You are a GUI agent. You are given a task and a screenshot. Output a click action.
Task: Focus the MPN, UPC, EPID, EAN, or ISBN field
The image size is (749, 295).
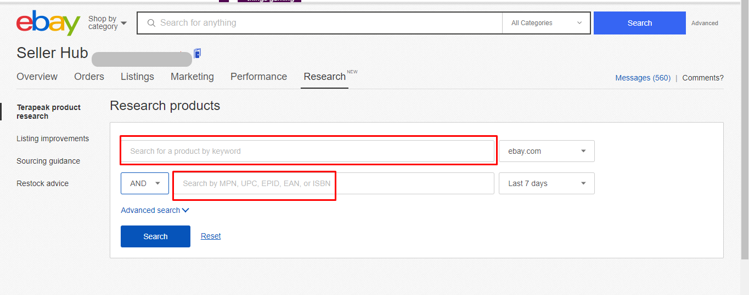pos(334,183)
